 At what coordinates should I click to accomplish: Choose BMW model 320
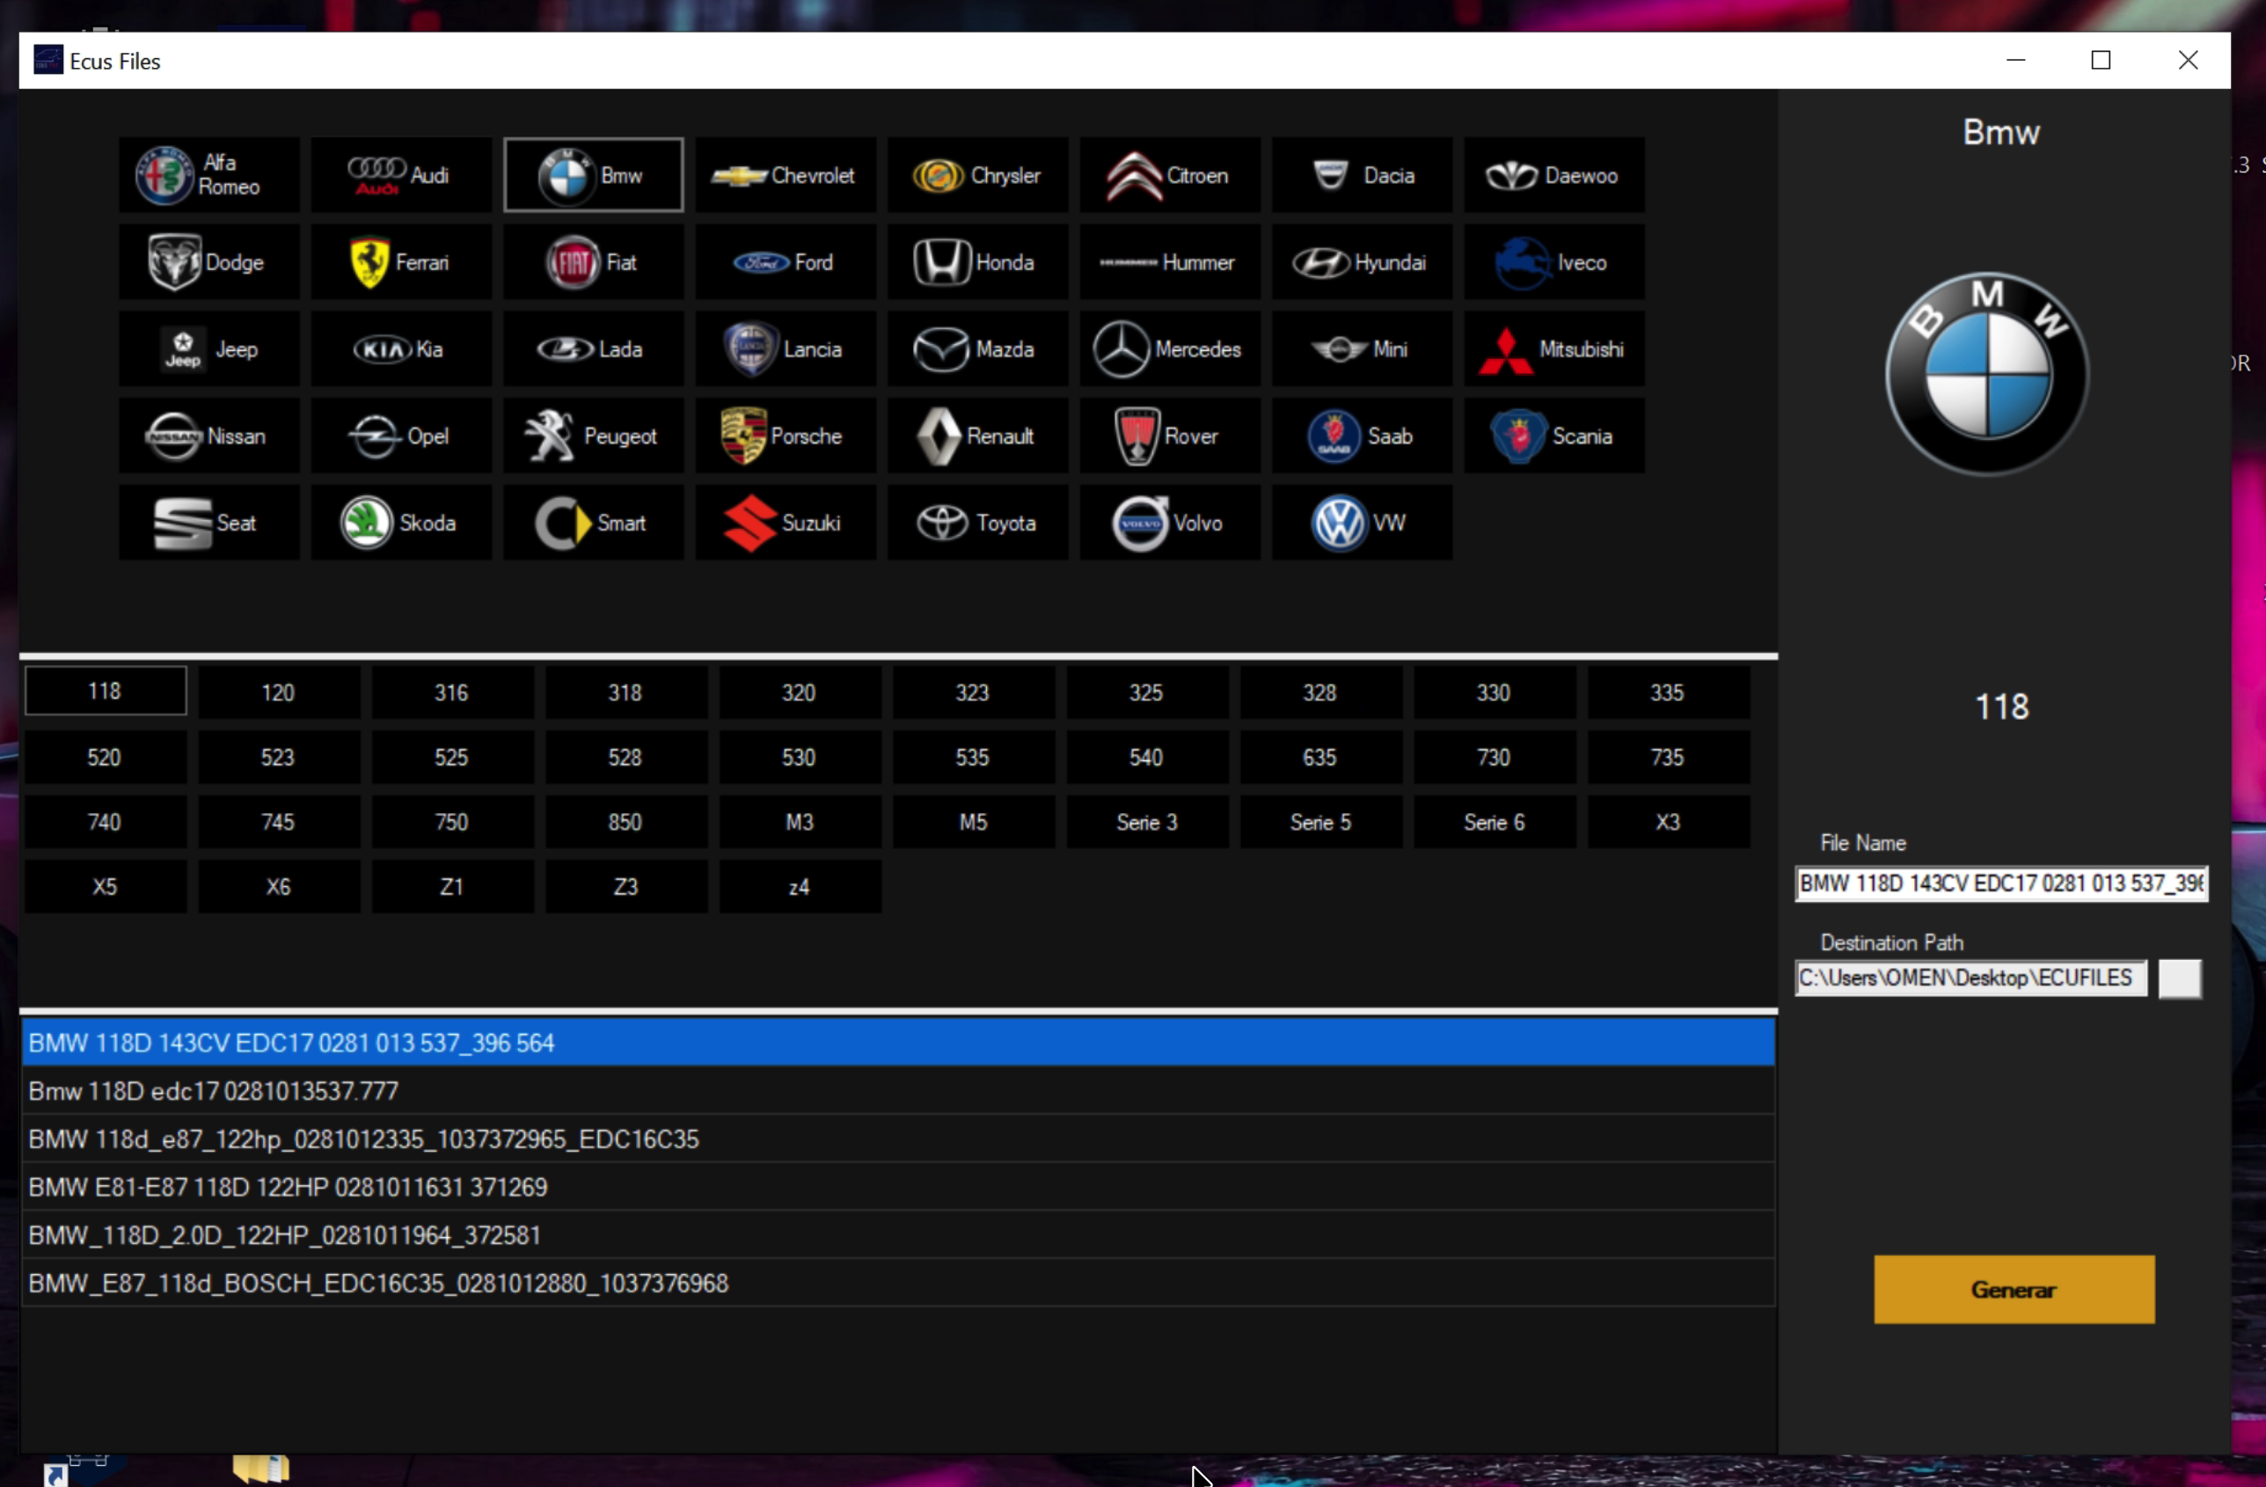coord(799,692)
